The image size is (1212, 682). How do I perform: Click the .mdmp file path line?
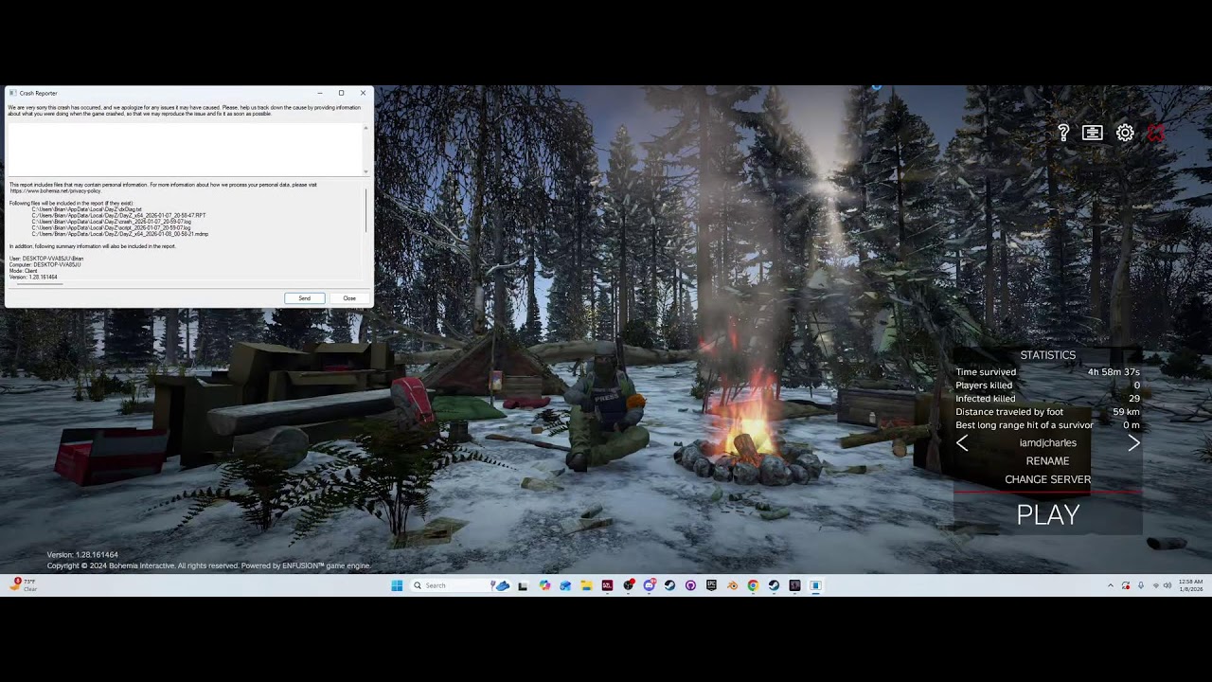tap(120, 234)
